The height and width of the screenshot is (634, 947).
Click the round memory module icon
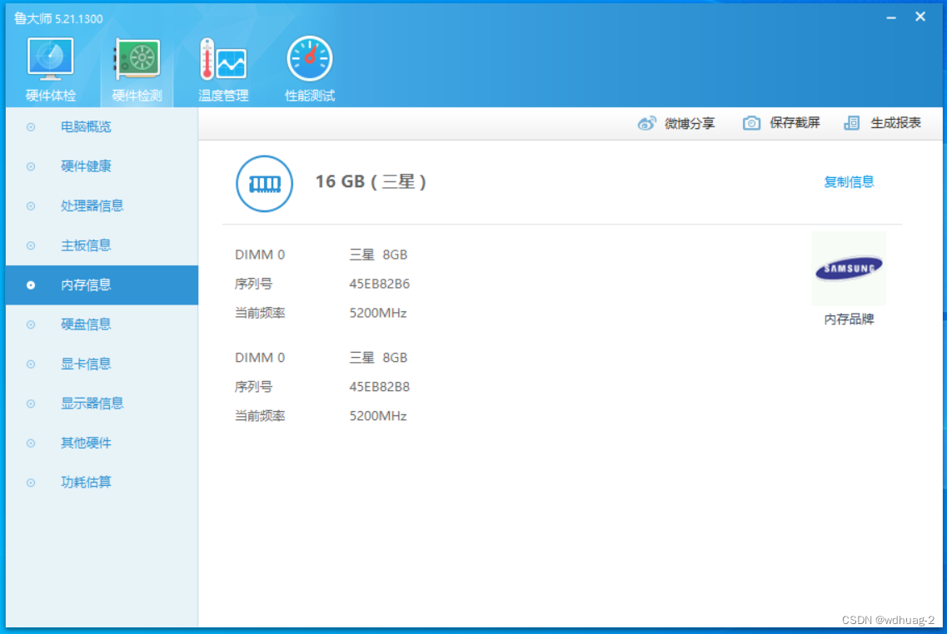click(264, 183)
